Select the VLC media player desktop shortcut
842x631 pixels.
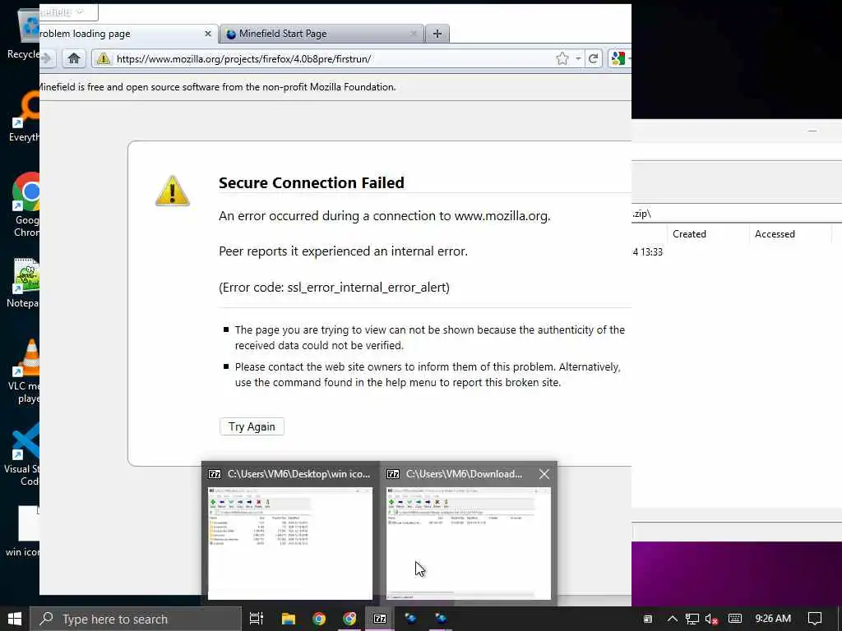pyautogui.click(x=25, y=371)
